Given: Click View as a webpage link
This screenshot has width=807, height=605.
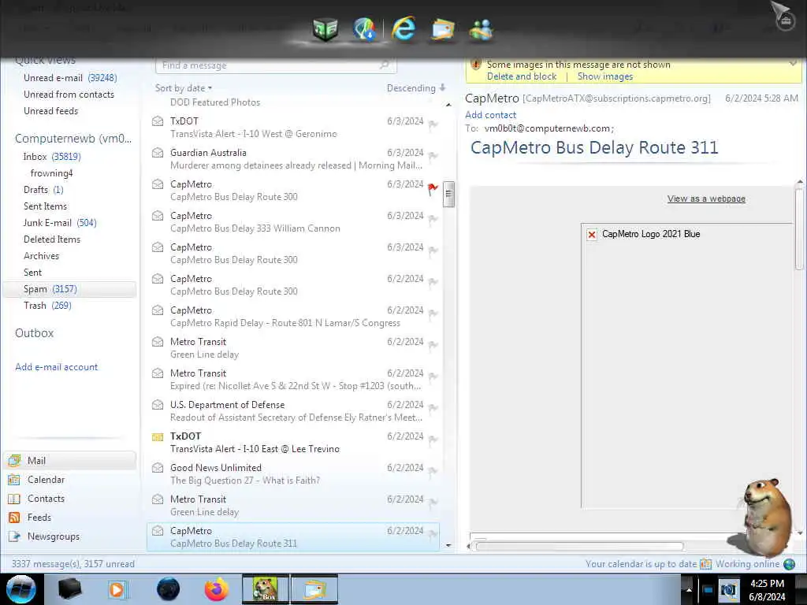Looking at the screenshot, I should (x=706, y=199).
